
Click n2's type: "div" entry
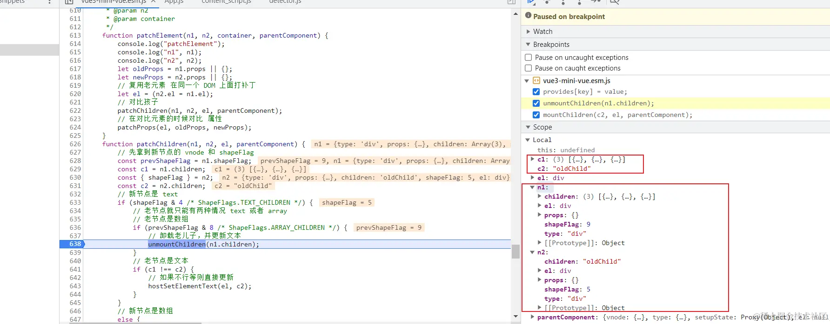coord(565,298)
